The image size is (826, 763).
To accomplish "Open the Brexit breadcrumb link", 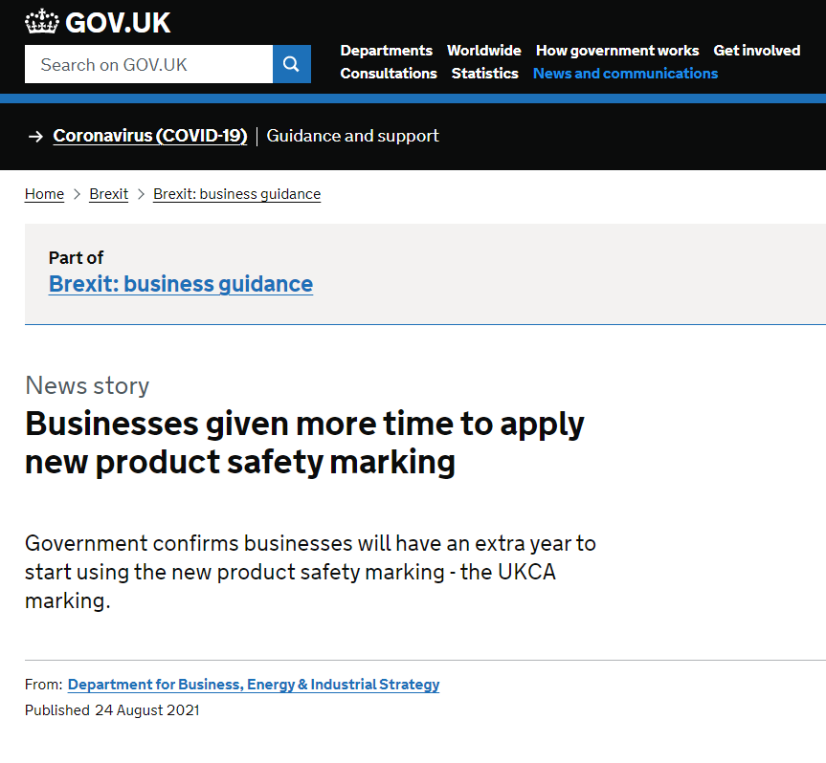I will [x=108, y=193].
